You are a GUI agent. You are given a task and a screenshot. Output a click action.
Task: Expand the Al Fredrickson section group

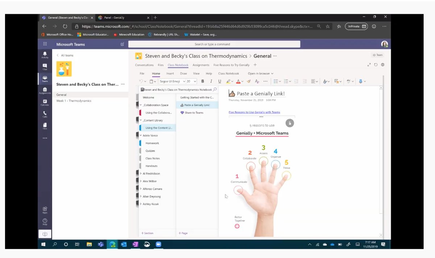tap(141, 174)
